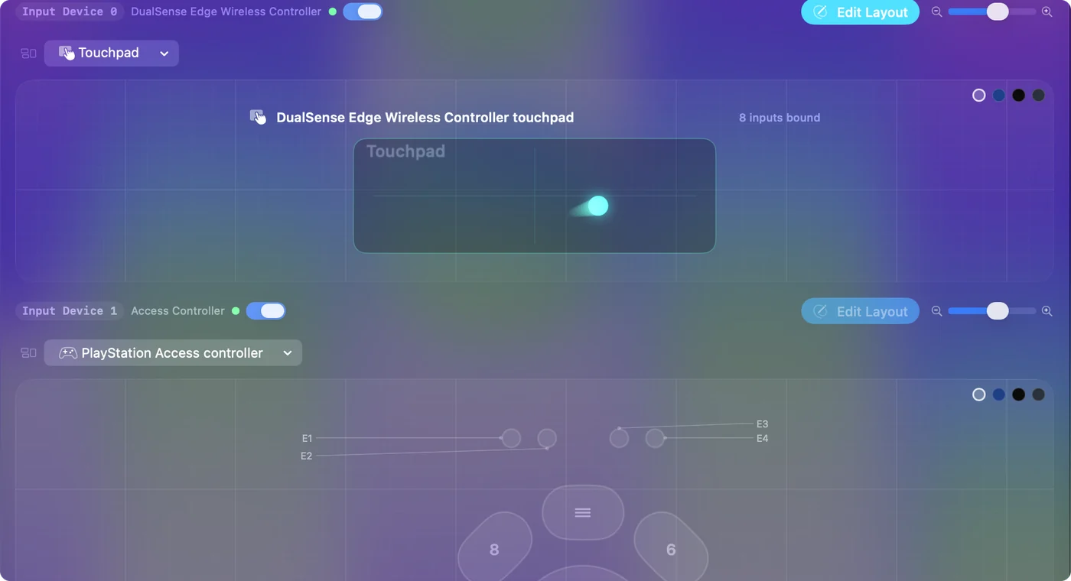Disable the Access Controller input switch
Image resolution: width=1071 pixels, height=581 pixels.
pos(265,310)
